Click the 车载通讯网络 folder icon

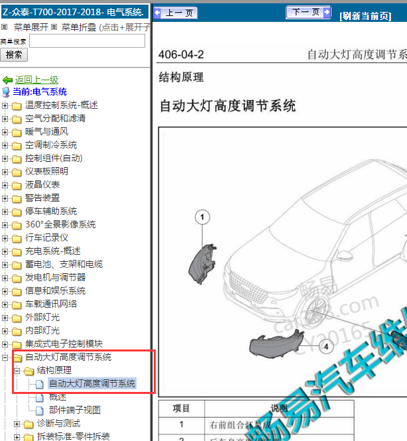point(17,304)
